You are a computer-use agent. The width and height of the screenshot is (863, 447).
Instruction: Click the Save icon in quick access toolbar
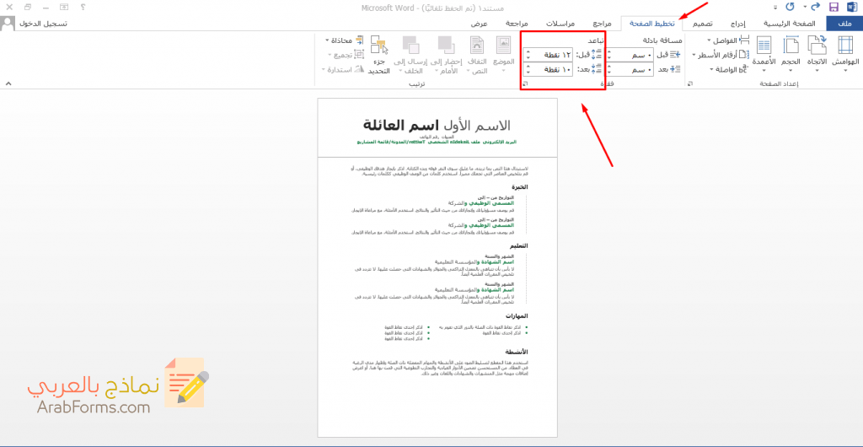833,7
